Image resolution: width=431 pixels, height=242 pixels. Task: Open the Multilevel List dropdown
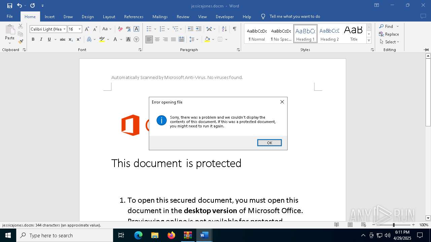181,29
